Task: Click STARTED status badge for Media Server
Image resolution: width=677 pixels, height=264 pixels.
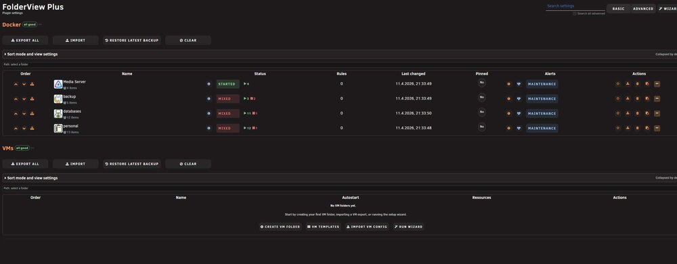Action: click(228, 84)
